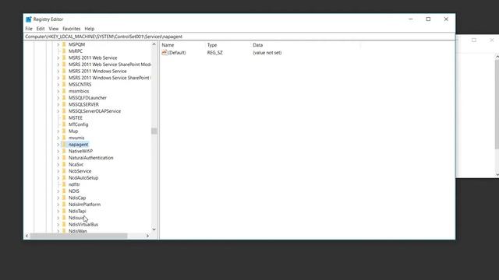Image resolution: width=499 pixels, height=280 pixels.
Task: Click the MSTEE folder icon
Action: [64, 117]
